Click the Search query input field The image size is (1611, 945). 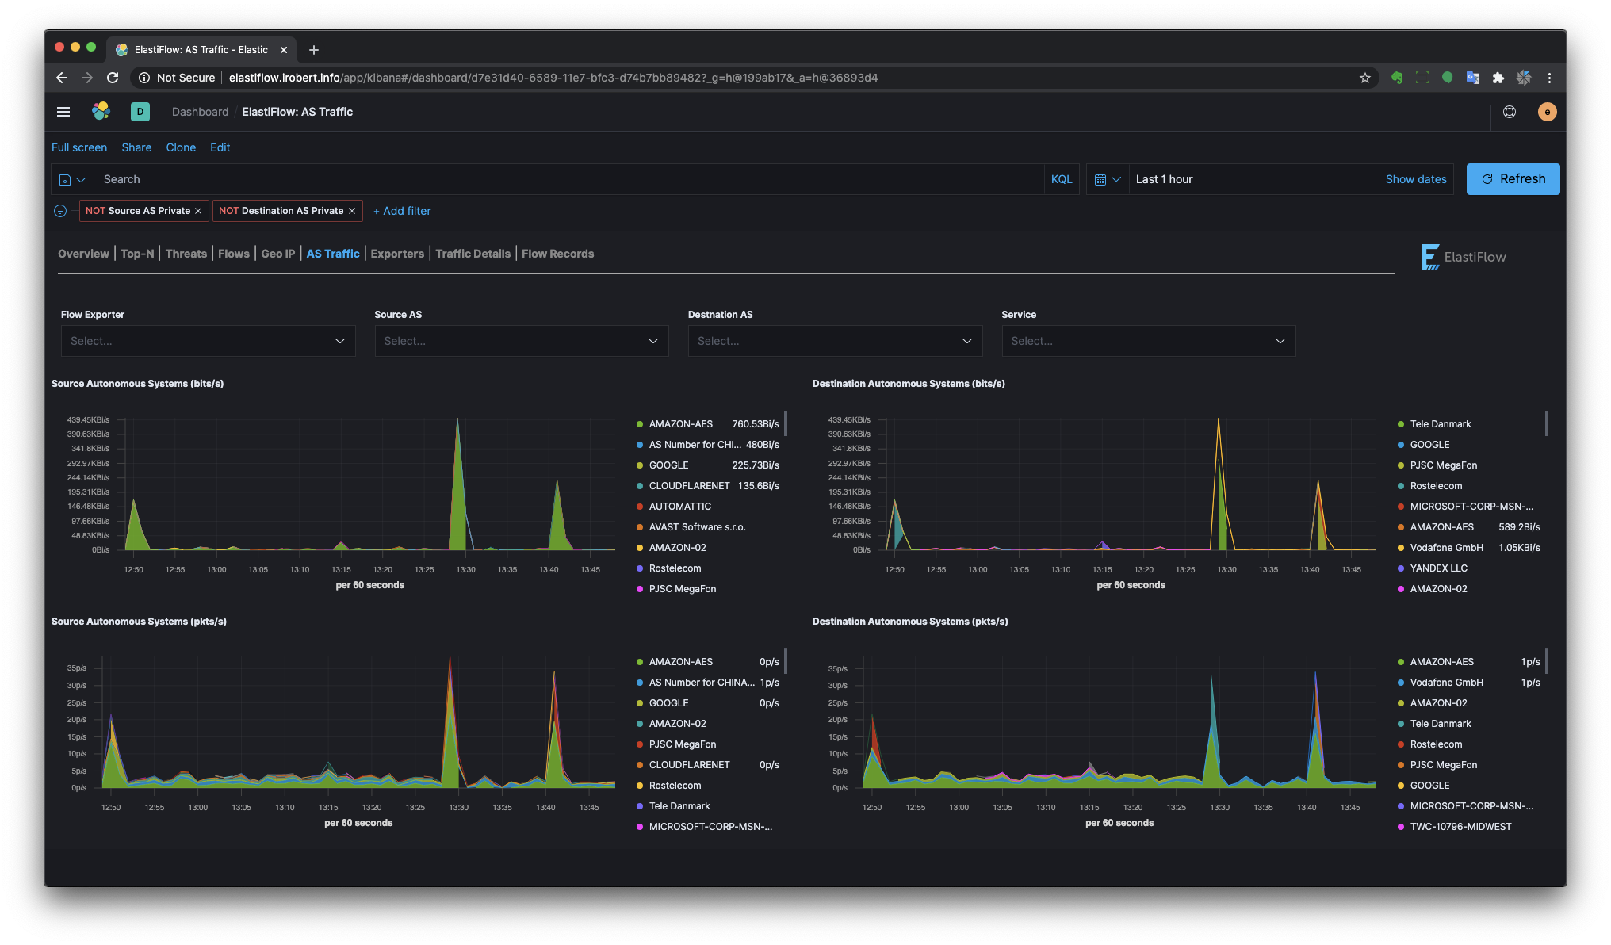pyautogui.click(x=569, y=179)
